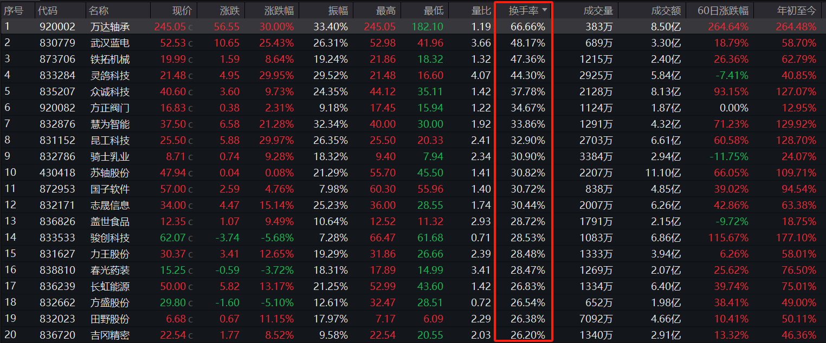This screenshot has height=343, width=826.
Task: Select stock 方盛股份
Action: [110, 302]
